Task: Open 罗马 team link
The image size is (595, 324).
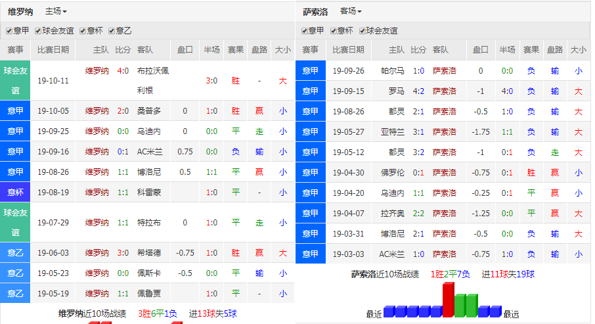Action: click(x=397, y=91)
